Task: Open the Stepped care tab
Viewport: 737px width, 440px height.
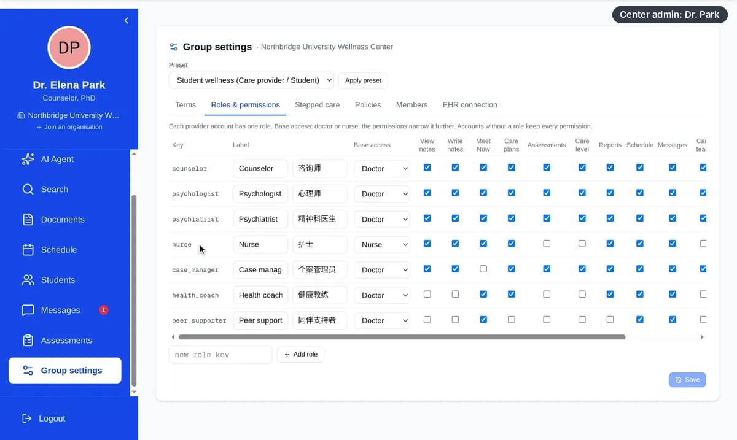Action: click(317, 105)
